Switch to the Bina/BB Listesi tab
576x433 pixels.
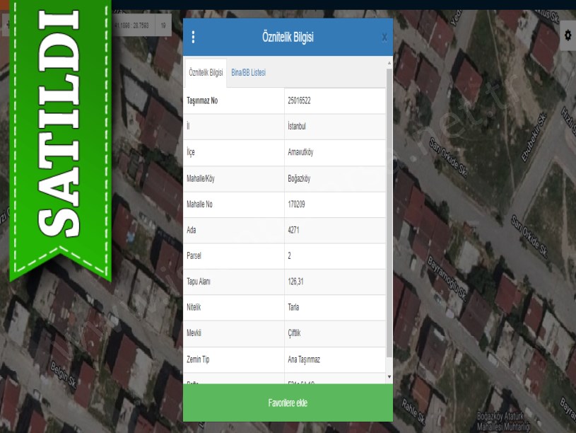tap(248, 73)
